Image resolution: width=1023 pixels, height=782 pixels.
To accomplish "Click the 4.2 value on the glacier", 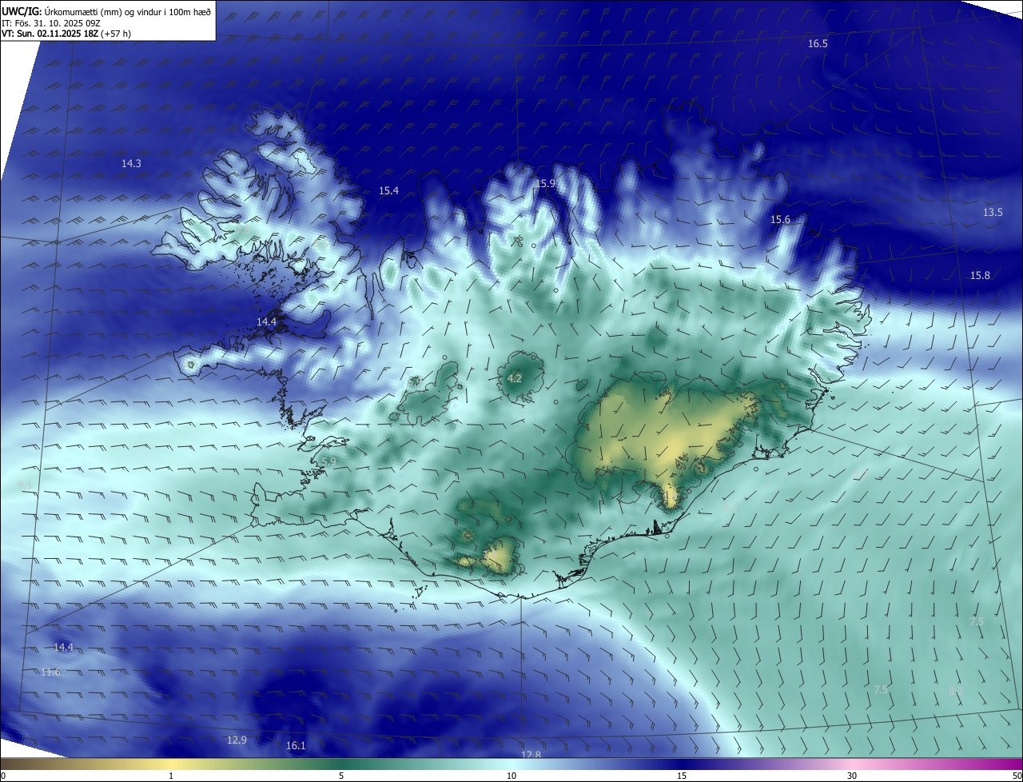I will (515, 378).
